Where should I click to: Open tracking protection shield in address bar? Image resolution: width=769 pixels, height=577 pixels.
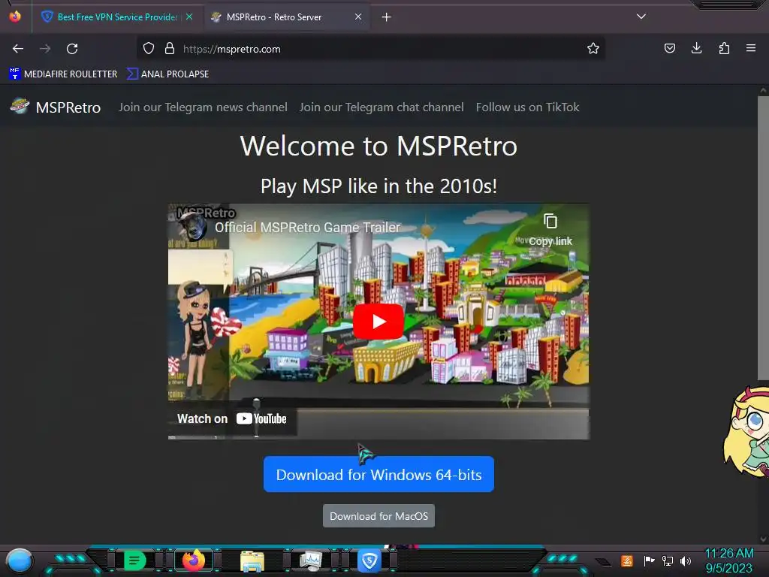coord(149,49)
